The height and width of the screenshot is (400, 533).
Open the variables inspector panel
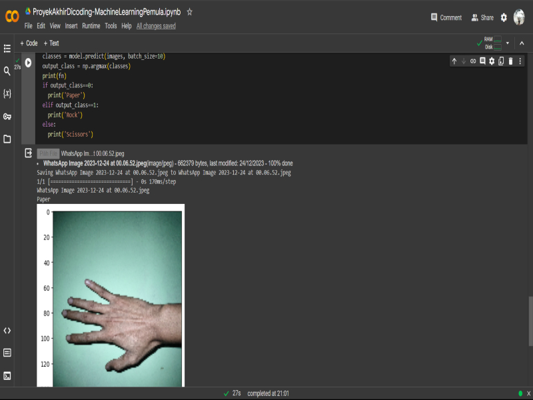[x=7, y=93]
